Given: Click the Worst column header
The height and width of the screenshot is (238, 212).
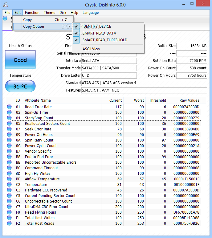Looking at the screenshot, I should [x=134, y=100].
